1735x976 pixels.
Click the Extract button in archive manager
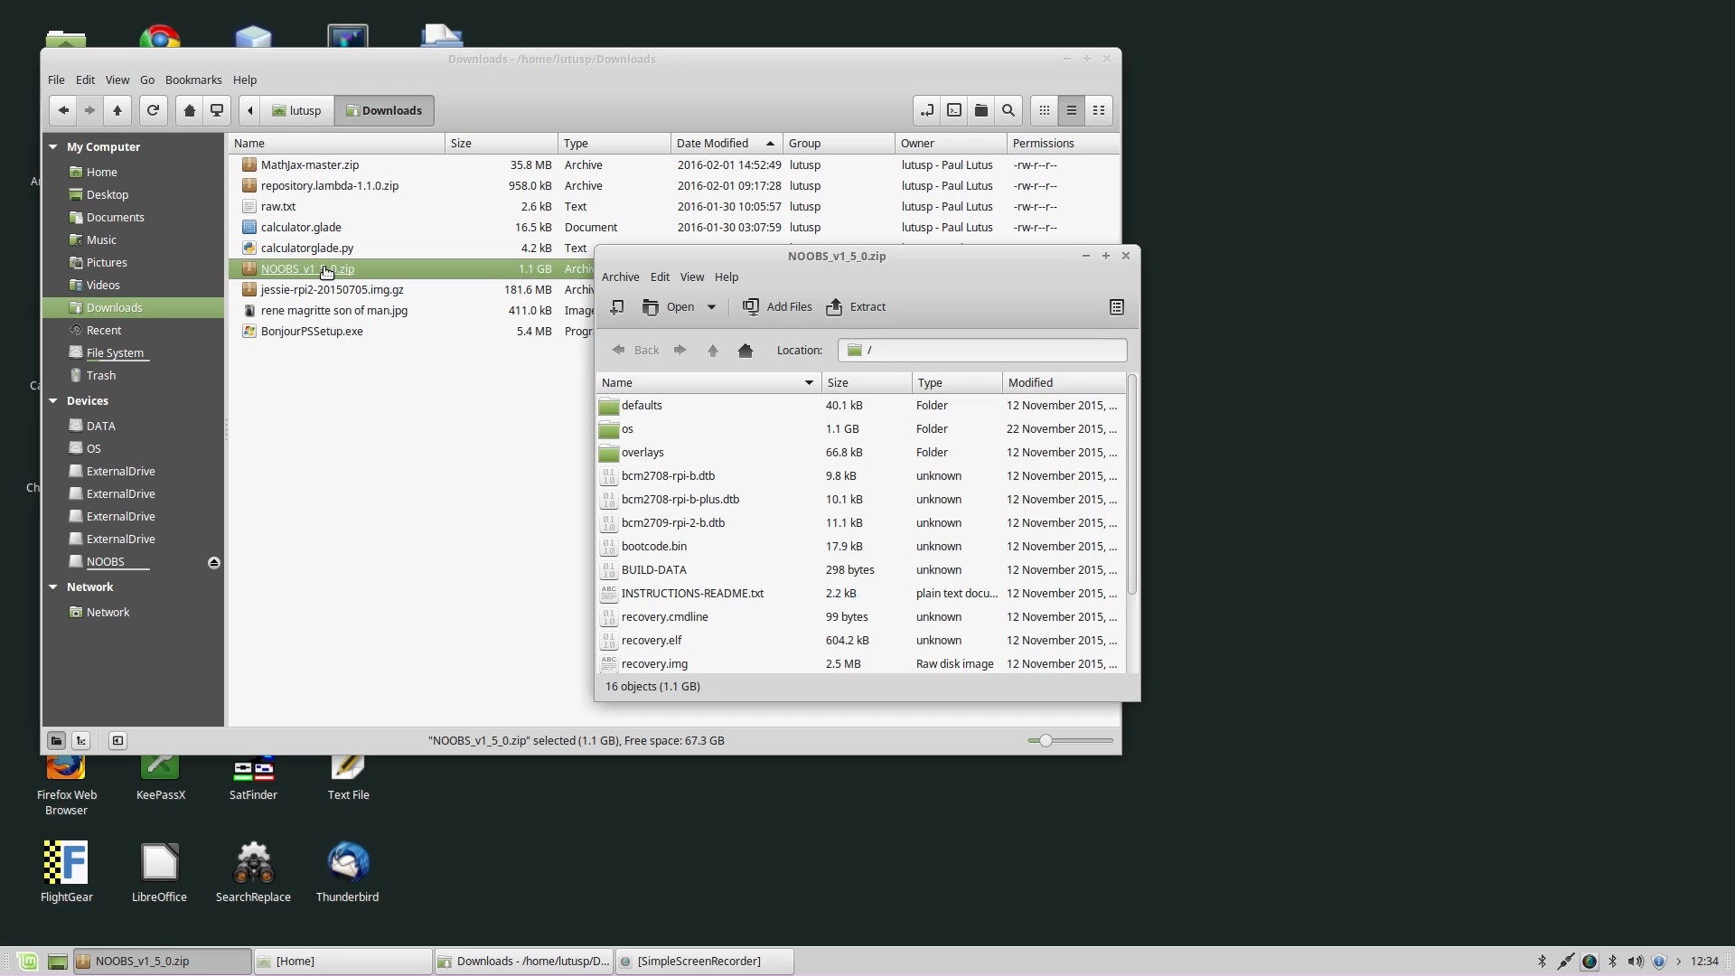point(856,306)
